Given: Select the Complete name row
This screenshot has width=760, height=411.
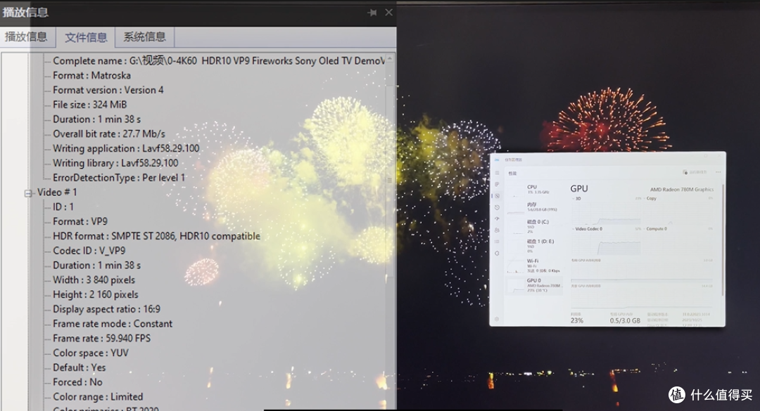Looking at the screenshot, I should (219, 61).
